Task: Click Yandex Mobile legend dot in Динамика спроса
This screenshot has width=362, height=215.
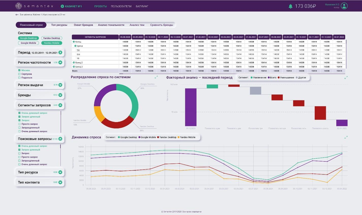Action: click(178, 137)
